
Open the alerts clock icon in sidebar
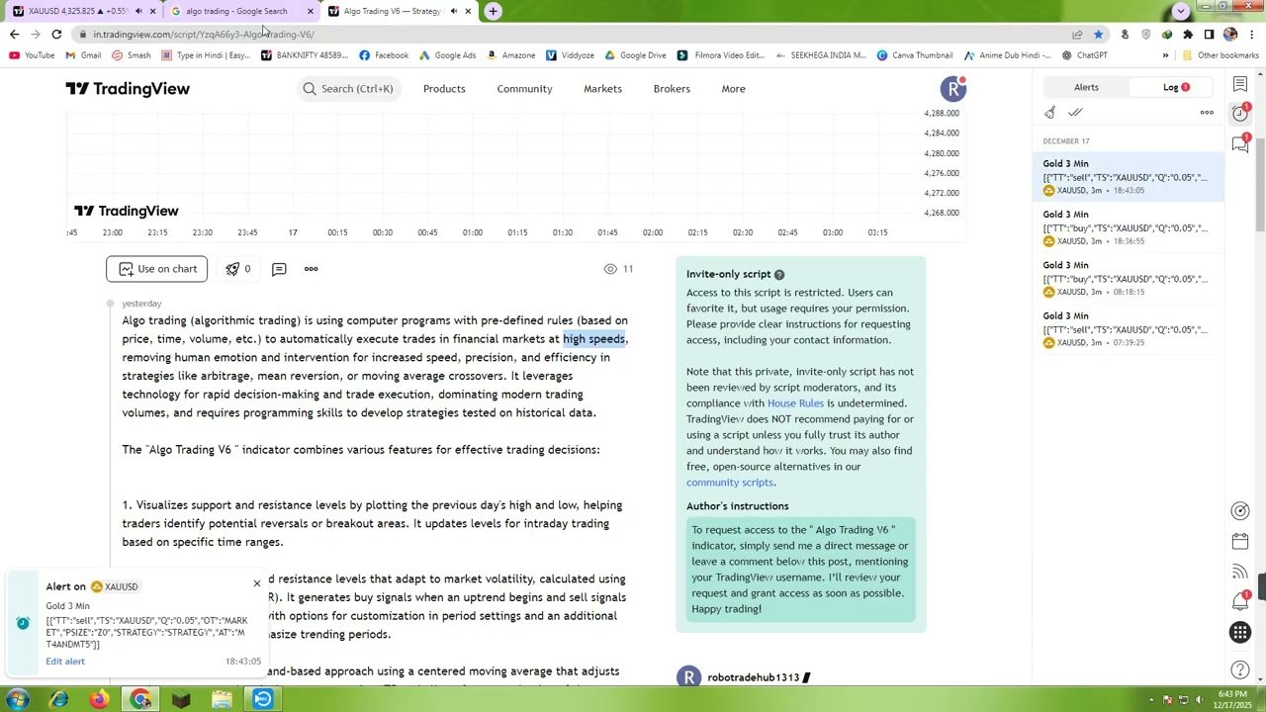(1239, 114)
